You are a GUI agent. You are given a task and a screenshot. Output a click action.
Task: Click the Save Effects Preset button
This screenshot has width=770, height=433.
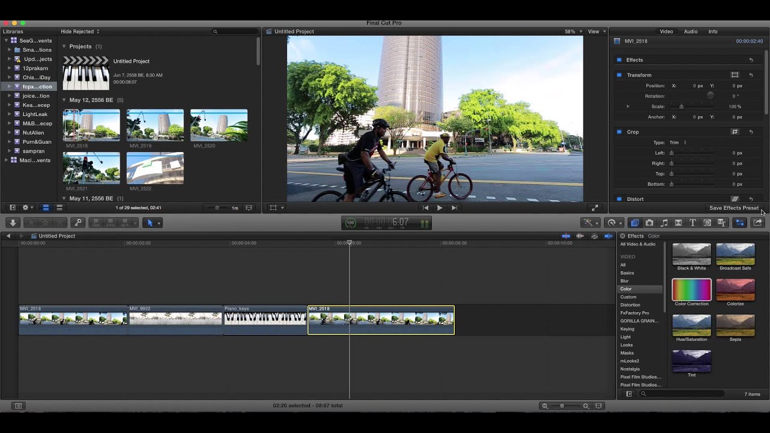pyautogui.click(x=734, y=208)
